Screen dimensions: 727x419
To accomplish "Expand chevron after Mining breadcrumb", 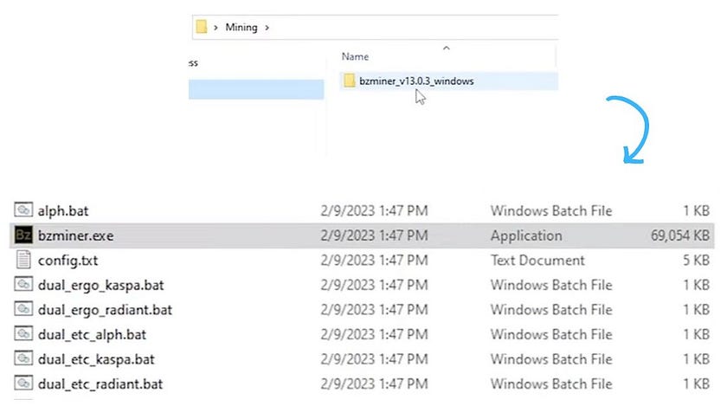I will pyautogui.click(x=267, y=28).
